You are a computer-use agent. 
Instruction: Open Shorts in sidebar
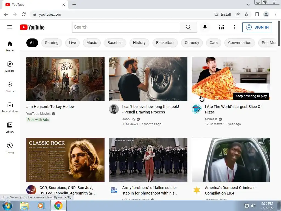click(x=10, y=87)
